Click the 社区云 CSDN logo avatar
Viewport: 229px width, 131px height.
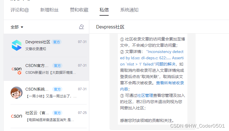coord(17,116)
